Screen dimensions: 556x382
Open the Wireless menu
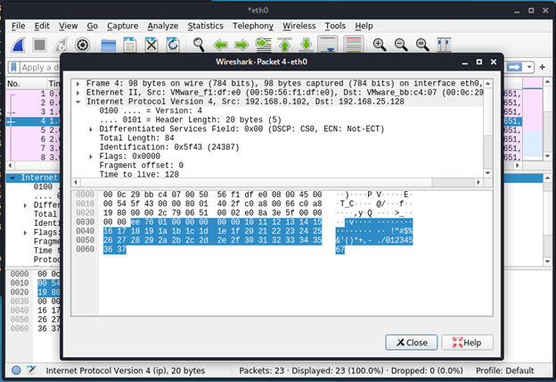[298, 26]
